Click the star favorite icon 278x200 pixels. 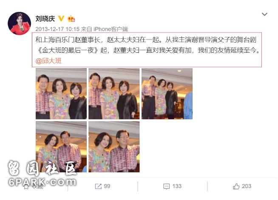26,186
